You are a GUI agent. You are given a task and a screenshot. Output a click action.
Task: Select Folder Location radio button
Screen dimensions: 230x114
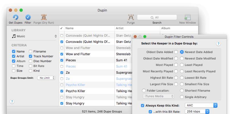144,91
